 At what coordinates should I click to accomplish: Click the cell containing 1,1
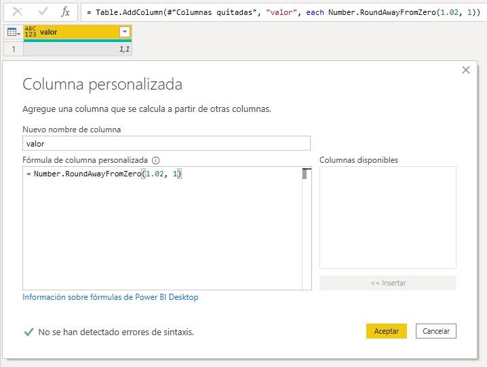coord(77,49)
